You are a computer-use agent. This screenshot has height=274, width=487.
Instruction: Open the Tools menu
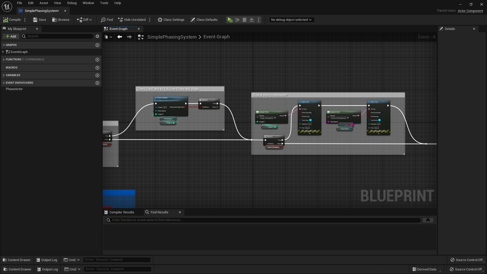[104, 3]
